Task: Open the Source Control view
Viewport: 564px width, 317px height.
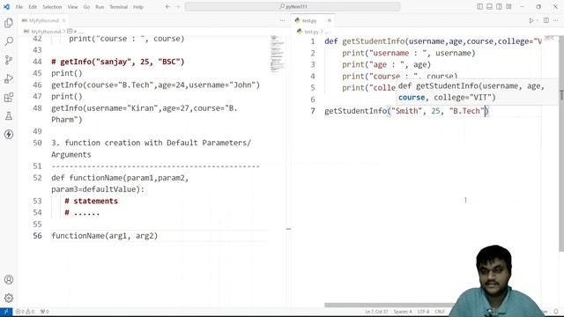Action: pyautogui.click(x=9, y=60)
